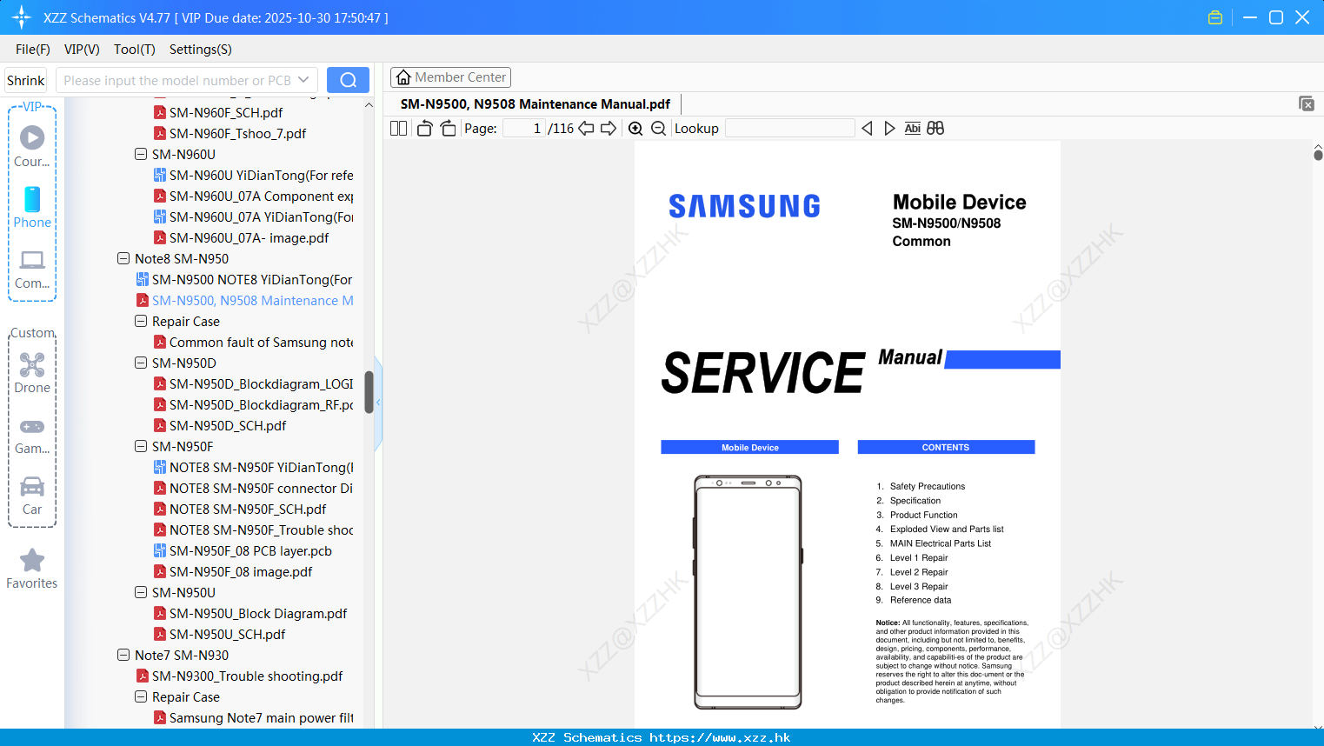1324x746 pixels.
Task: Click the yellow toolbox icon in title bar
Action: 1215,17
